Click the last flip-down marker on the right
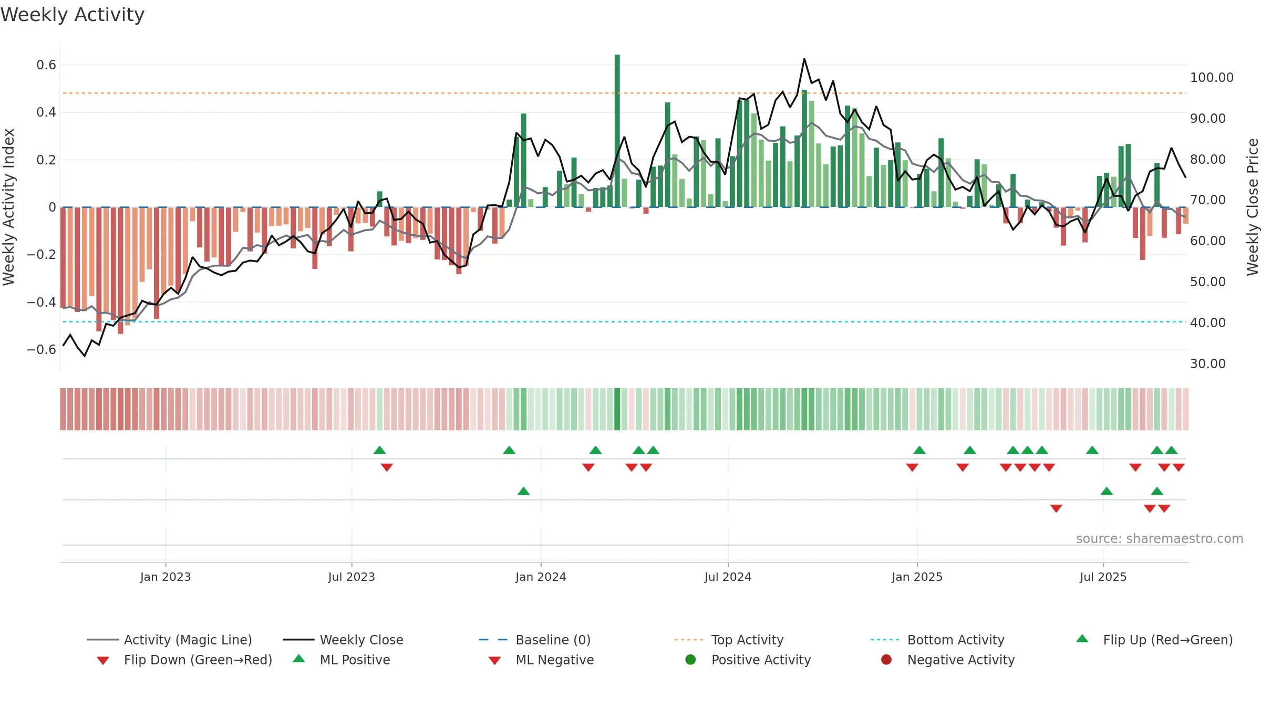 [1179, 467]
